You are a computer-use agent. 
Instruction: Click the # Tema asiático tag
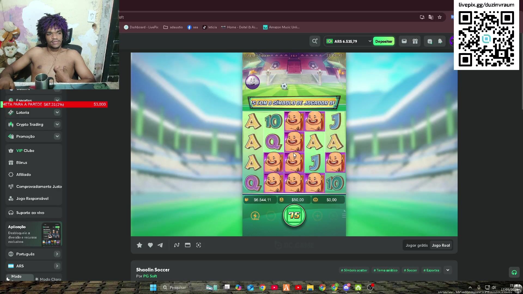[x=385, y=270]
